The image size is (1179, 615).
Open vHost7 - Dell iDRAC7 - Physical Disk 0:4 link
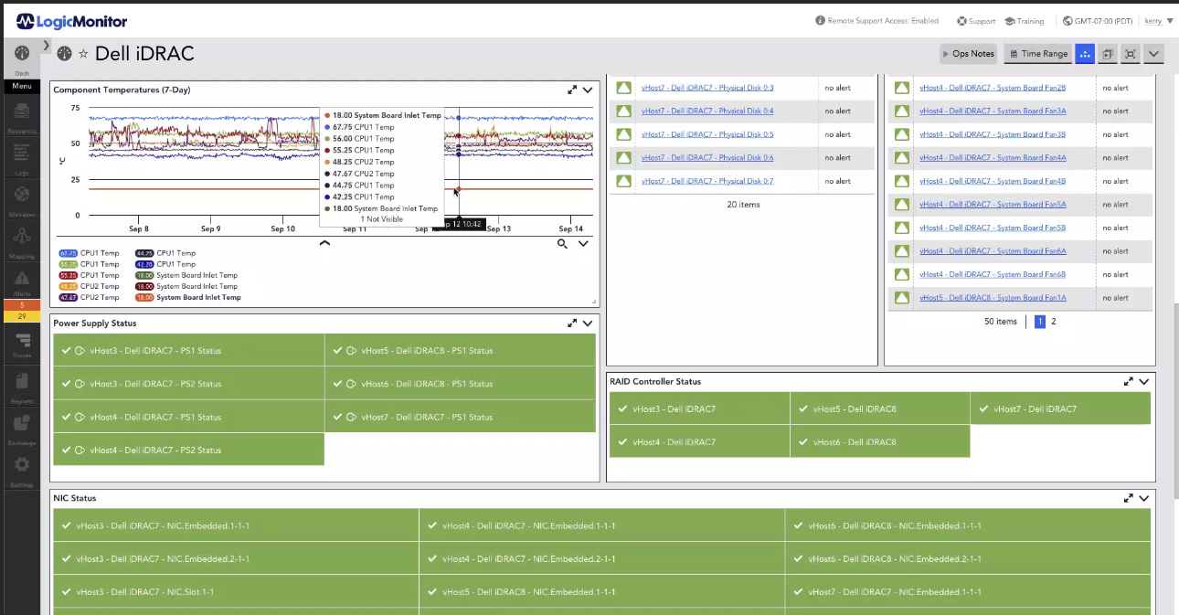click(x=707, y=111)
